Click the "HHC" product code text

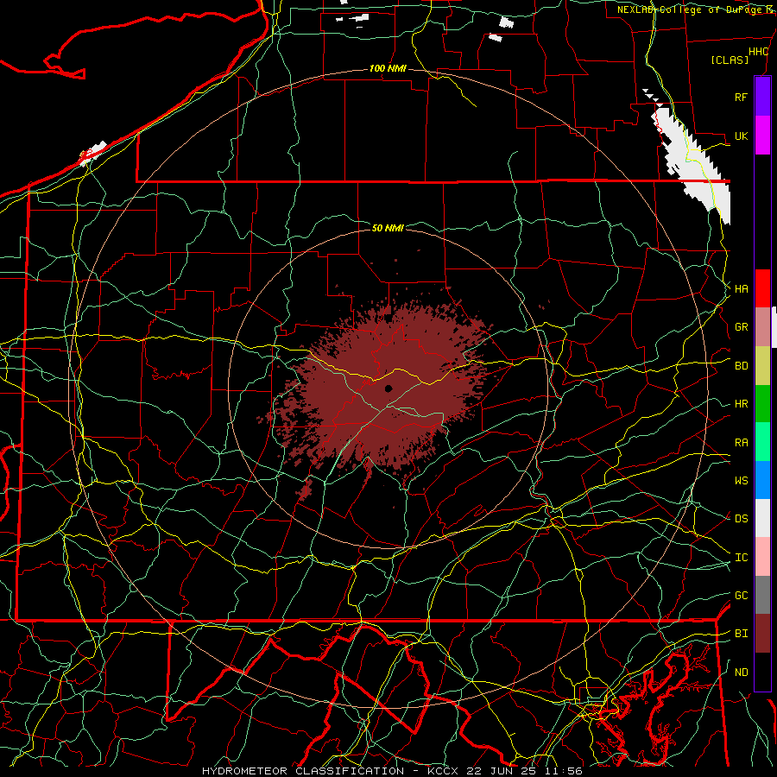pos(758,52)
